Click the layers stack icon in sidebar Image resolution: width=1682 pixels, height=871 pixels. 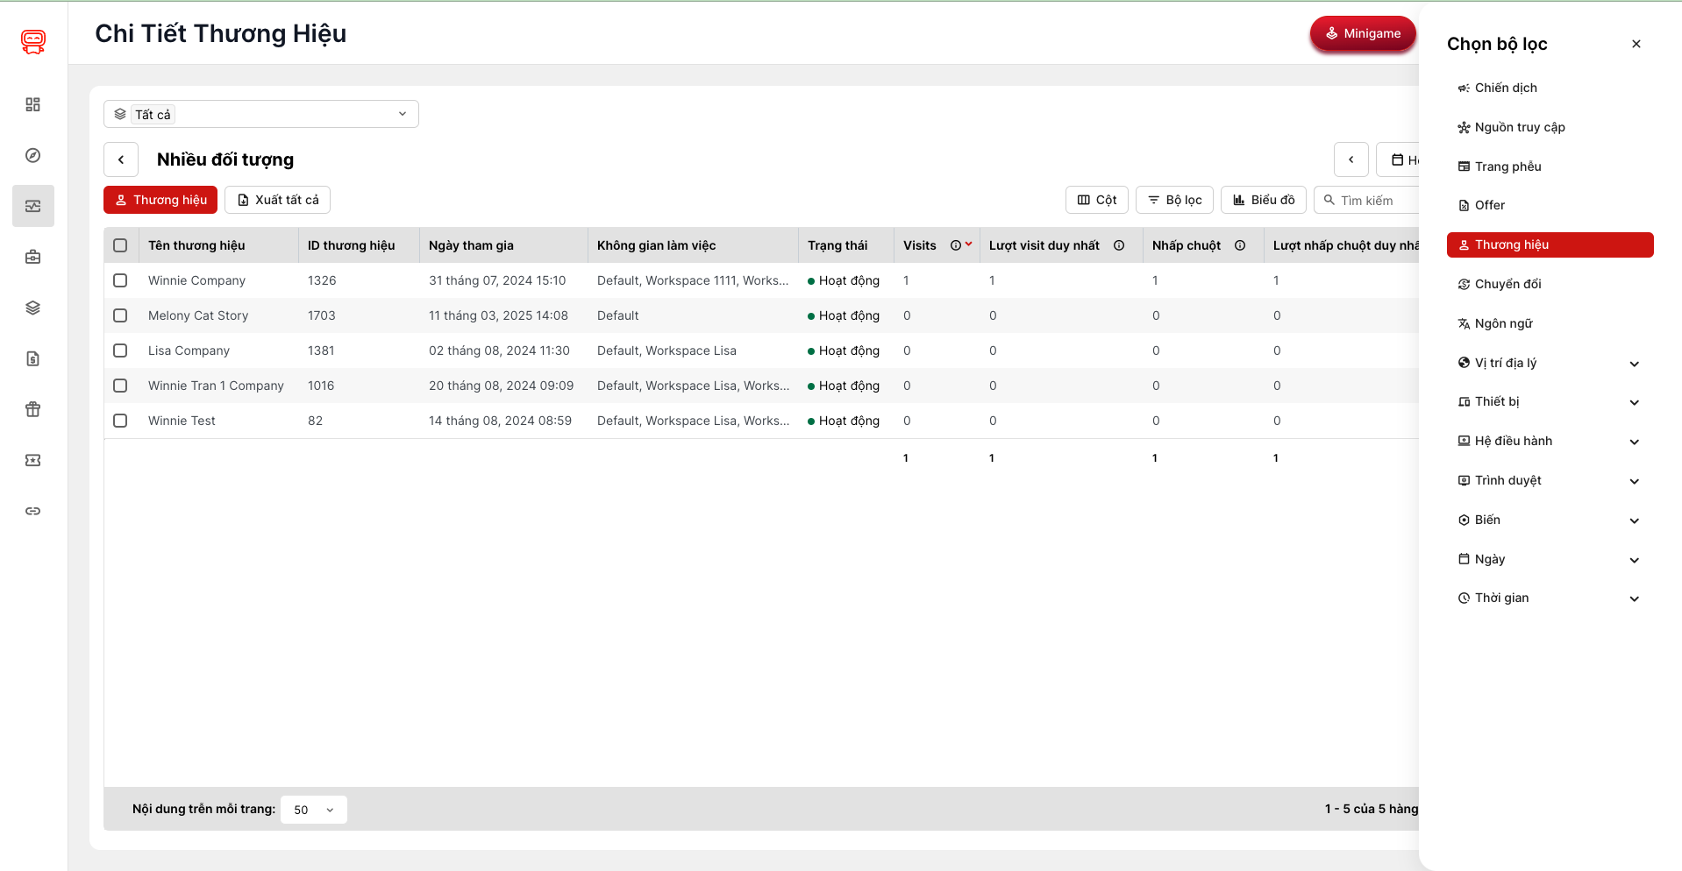click(33, 308)
